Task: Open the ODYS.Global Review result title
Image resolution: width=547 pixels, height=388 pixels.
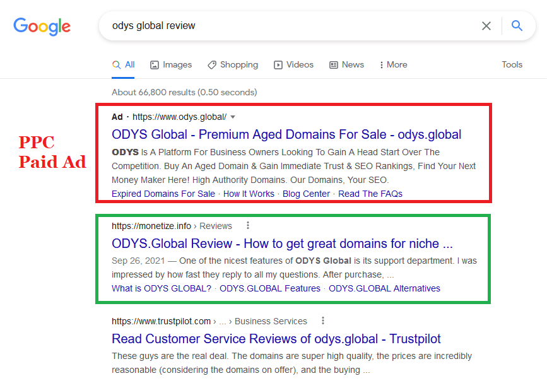Action: [282, 244]
